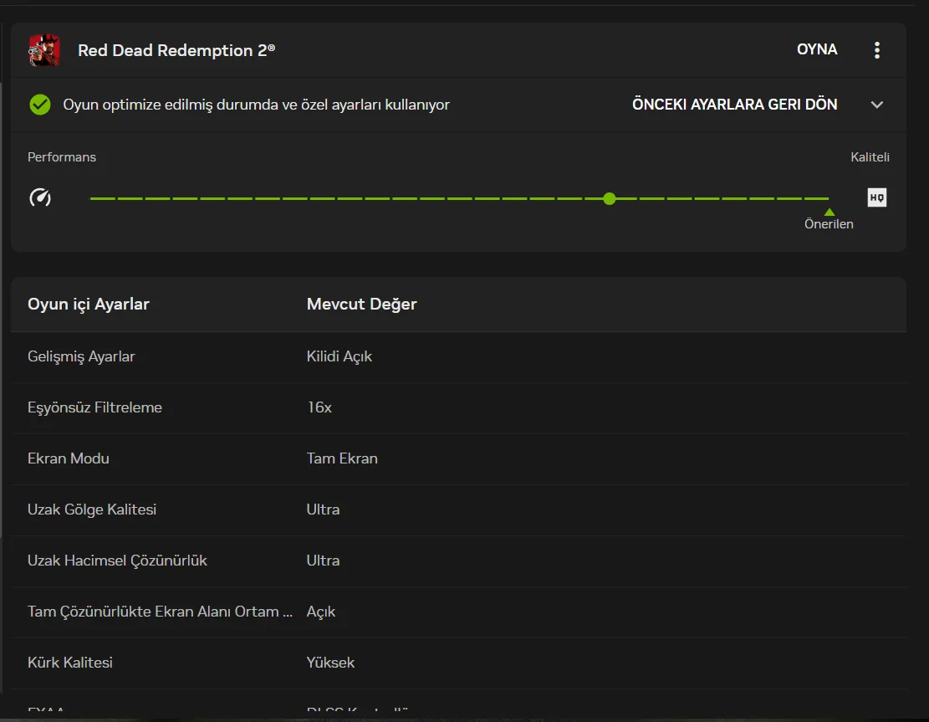The height and width of the screenshot is (722, 929).
Task: Open the three-dot more options menu
Action: [x=876, y=50]
